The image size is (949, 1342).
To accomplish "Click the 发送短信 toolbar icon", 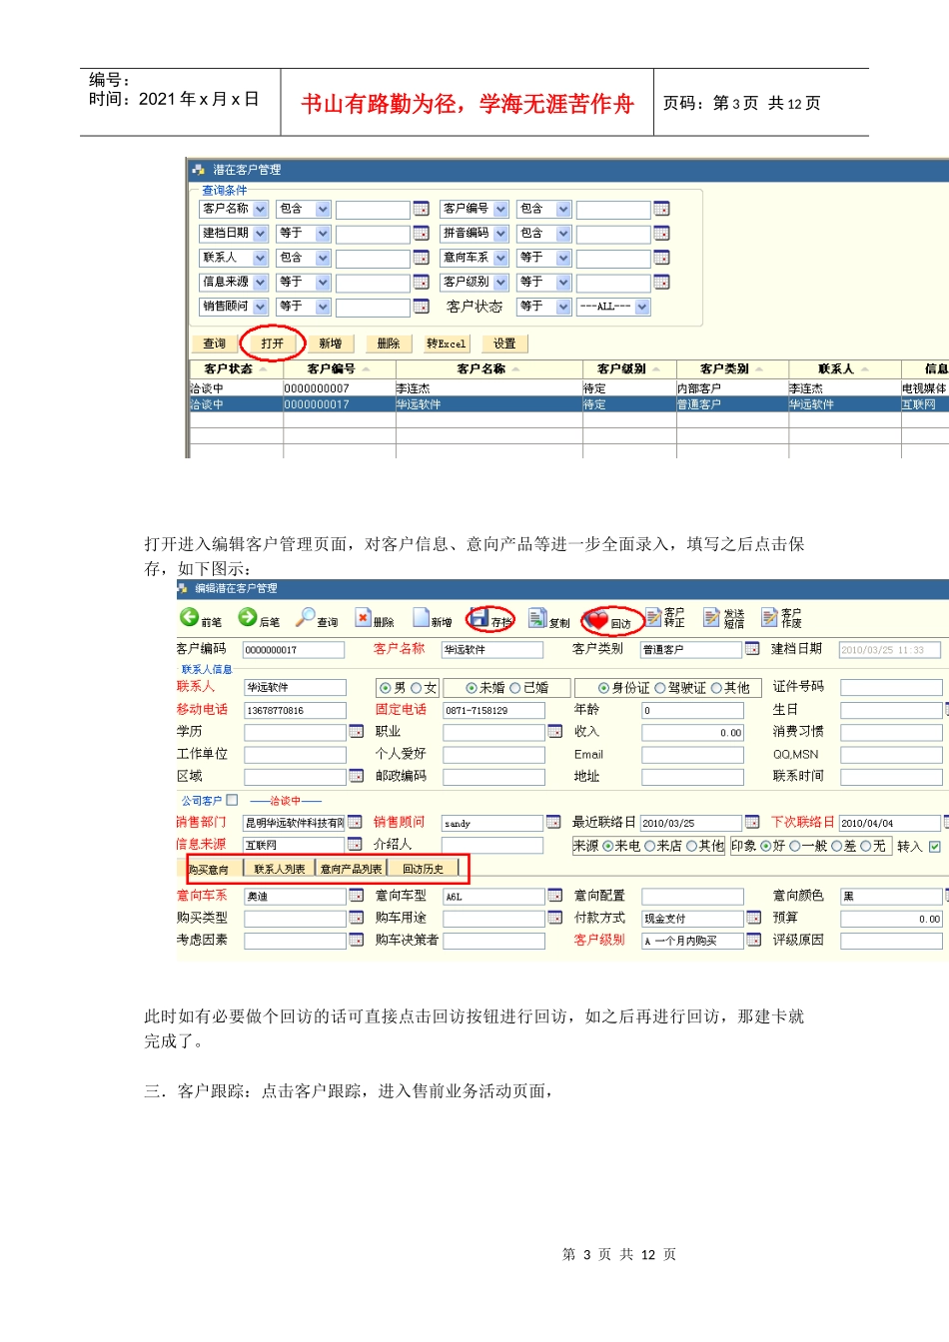I will point(712,618).
